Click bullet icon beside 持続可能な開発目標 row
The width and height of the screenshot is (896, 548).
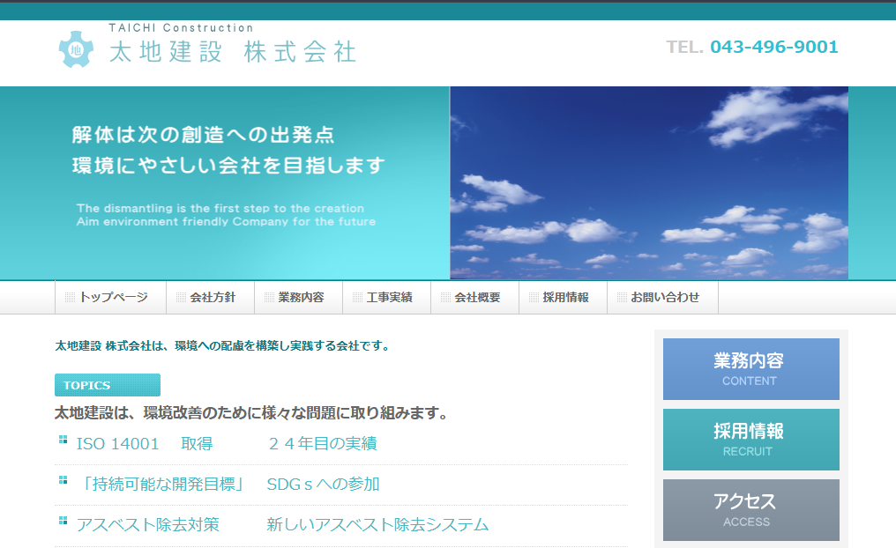pos(63,480)
